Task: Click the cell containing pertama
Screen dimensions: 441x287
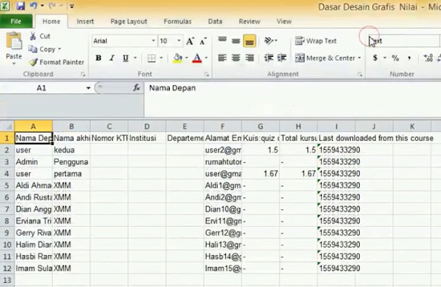Action: click(x=71, y=174)
